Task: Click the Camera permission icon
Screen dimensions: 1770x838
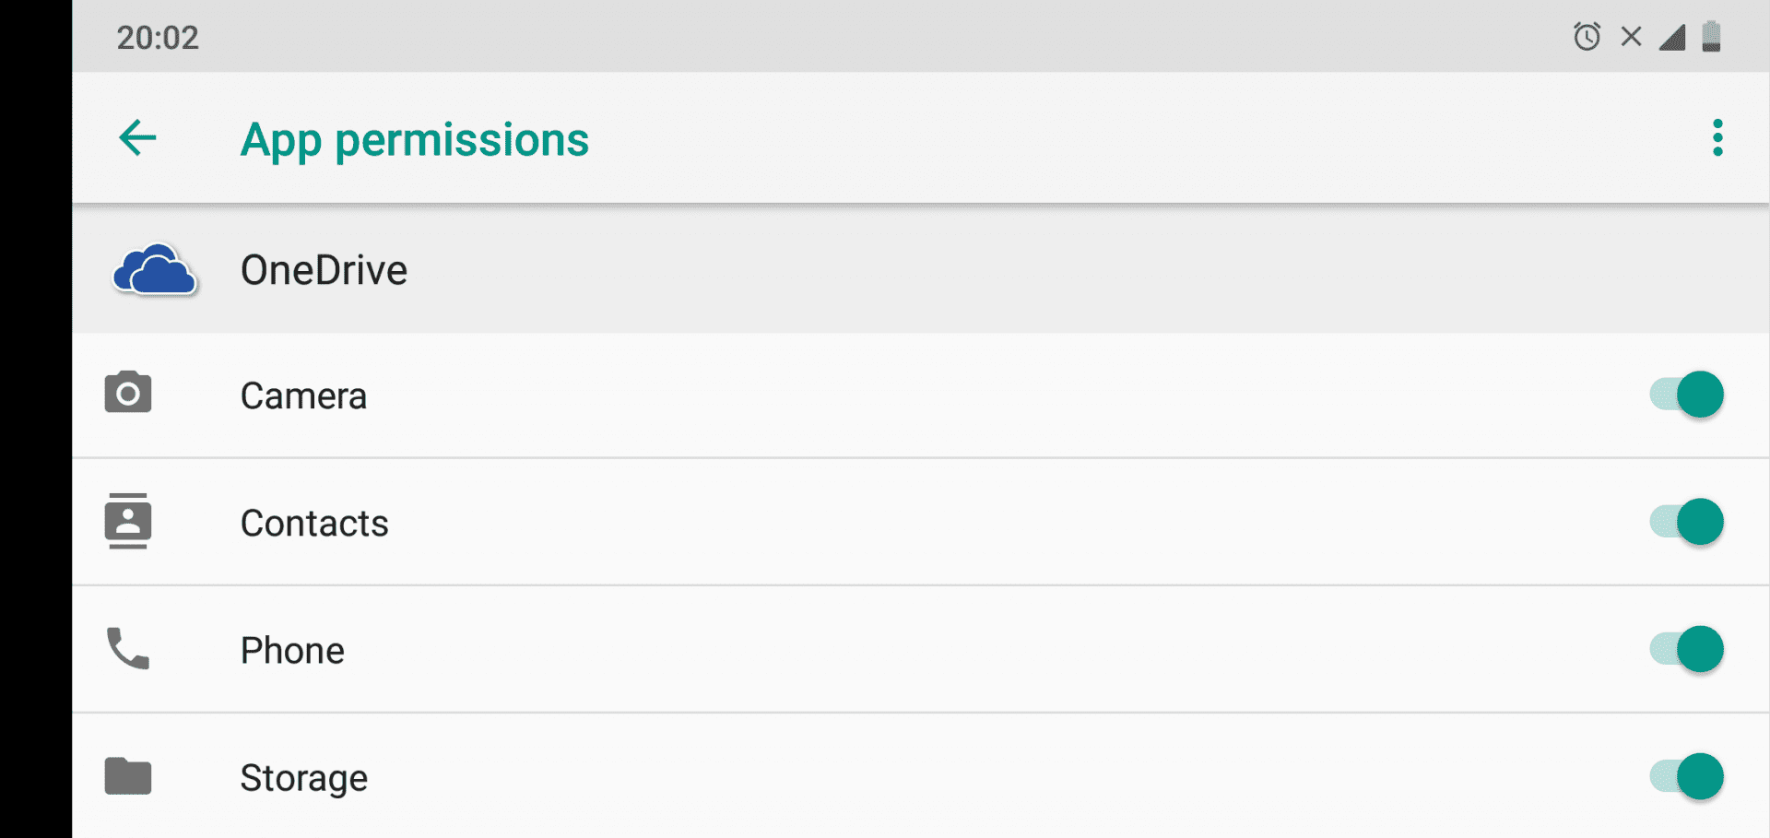Action: (x=128, y=394)
